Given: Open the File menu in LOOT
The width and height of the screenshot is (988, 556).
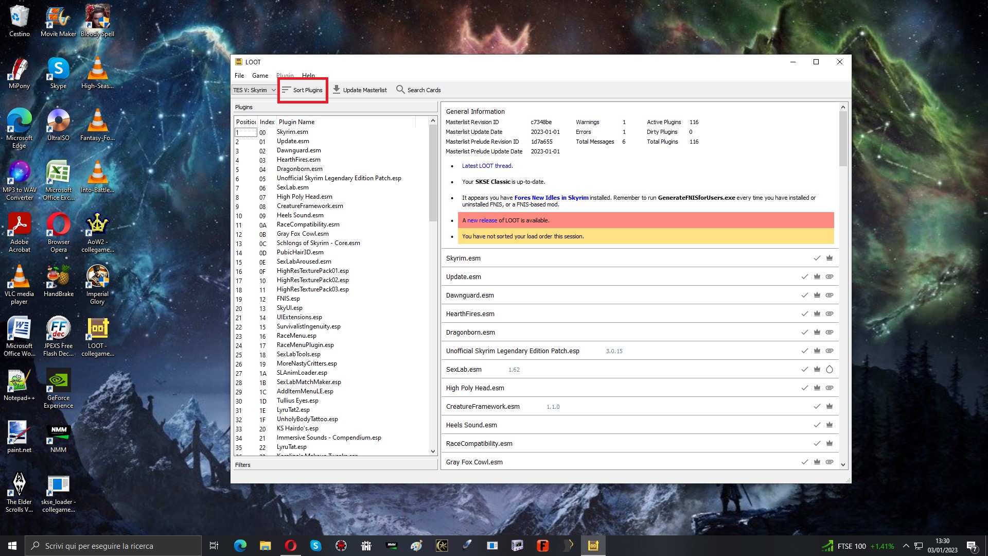Looking at the screenshot, I should [239, 76].
